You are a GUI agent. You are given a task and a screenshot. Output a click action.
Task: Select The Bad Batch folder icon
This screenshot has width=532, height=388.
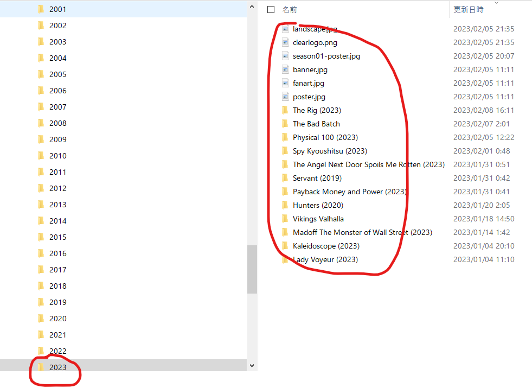tap(285, 124)
